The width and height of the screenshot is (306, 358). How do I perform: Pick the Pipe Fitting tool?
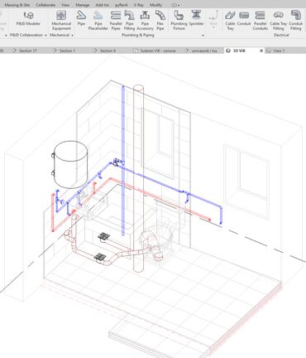click(129, 21)
